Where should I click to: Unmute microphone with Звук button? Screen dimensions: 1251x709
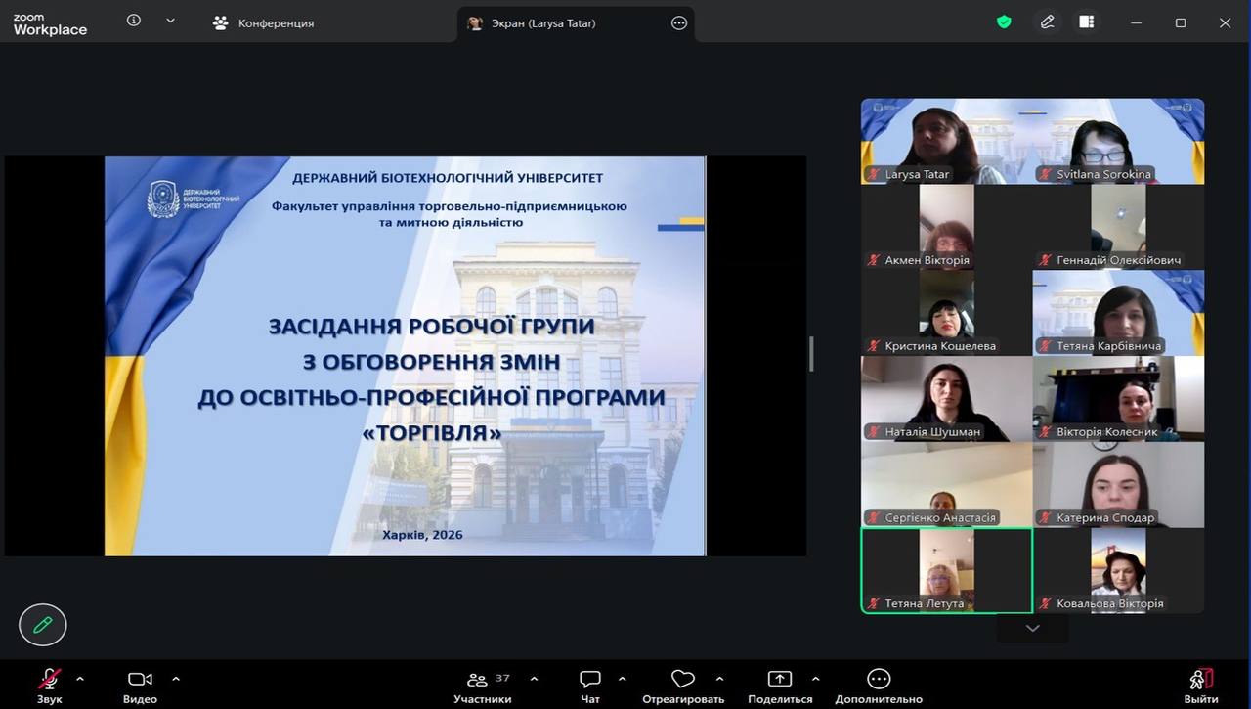[49, 685]
